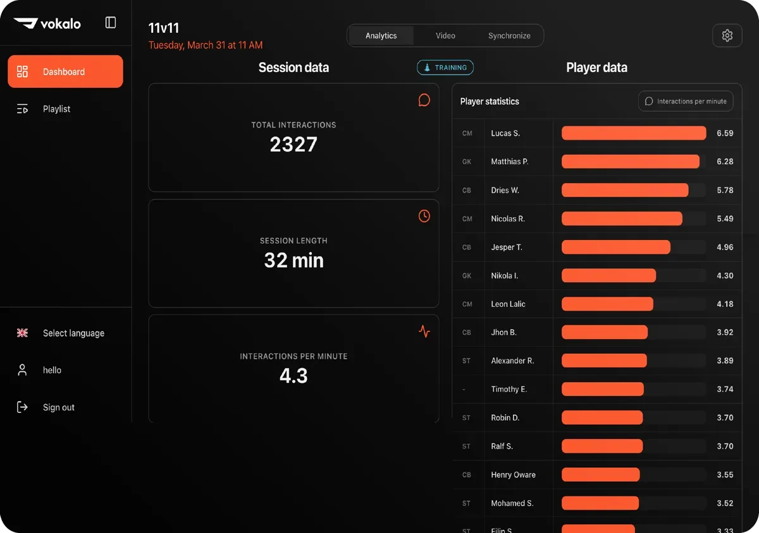
Task: Click the Vokalo logo
Action: (x=47, y=23)
